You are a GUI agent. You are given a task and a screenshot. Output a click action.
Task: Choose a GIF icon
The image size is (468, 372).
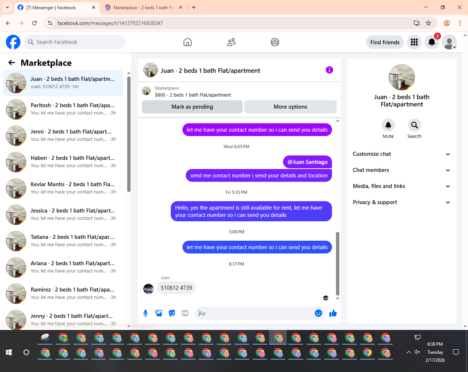point(185,313)
